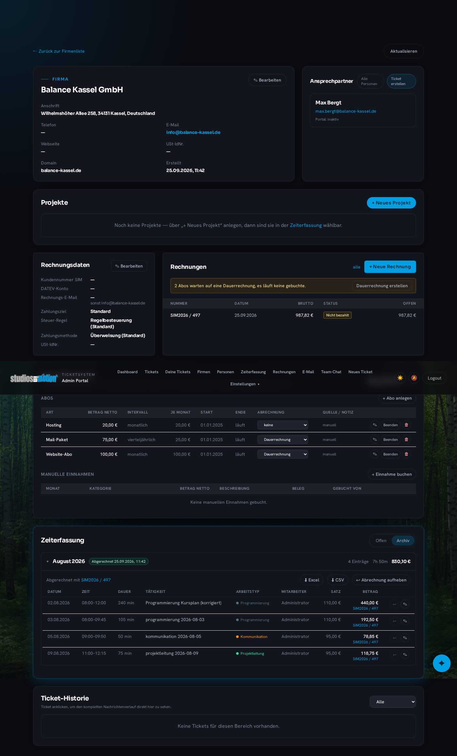Screen dimensions: 457x756
Task: Click the Neue Rechnung button
Action: point(390,267)
